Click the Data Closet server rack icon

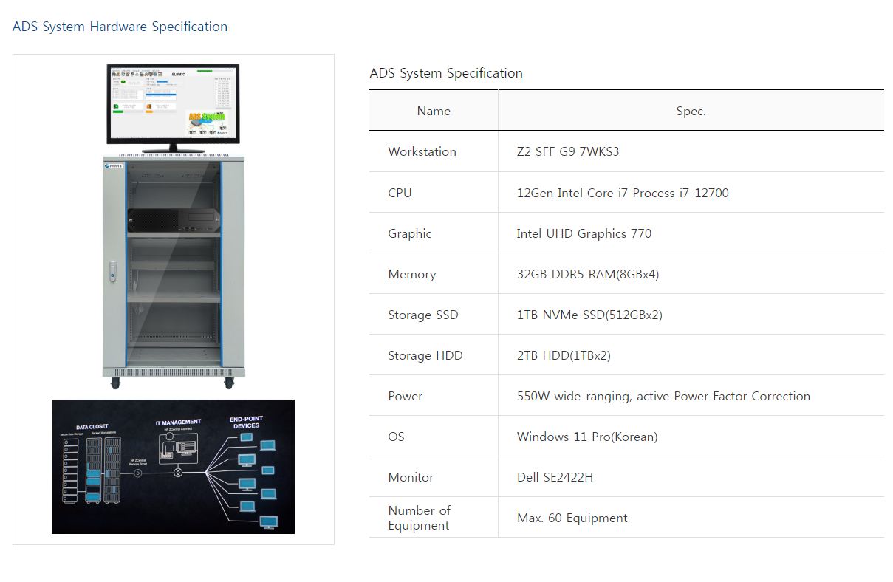tap(92, 470)
